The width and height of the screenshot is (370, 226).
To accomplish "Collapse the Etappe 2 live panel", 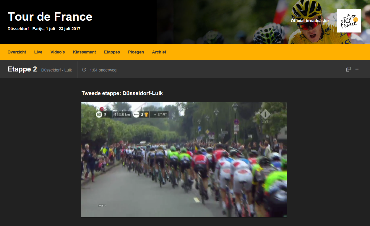I will pos(357,69).
